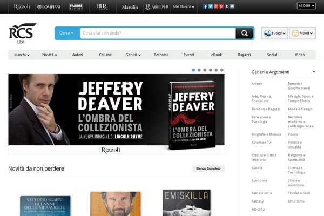Click the email envelope icon
This screenshot has height=216, width=324.
pos(232,6)
